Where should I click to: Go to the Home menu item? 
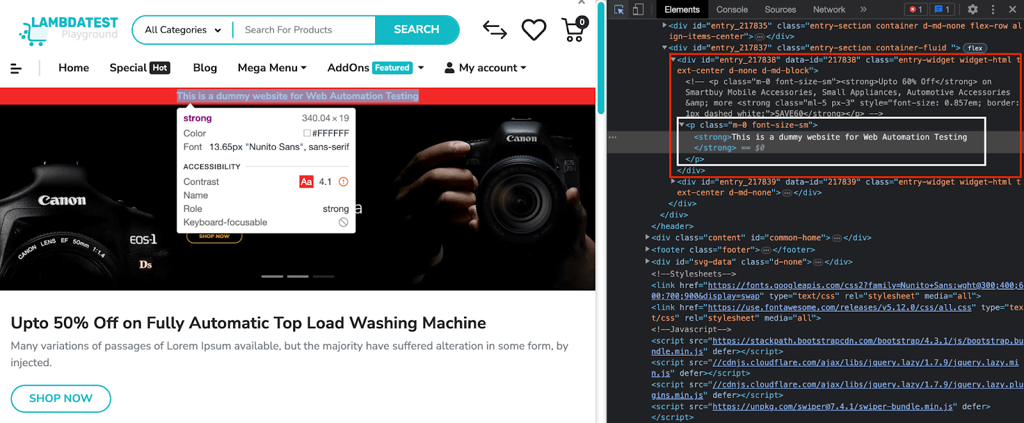[x=74, y=68]
